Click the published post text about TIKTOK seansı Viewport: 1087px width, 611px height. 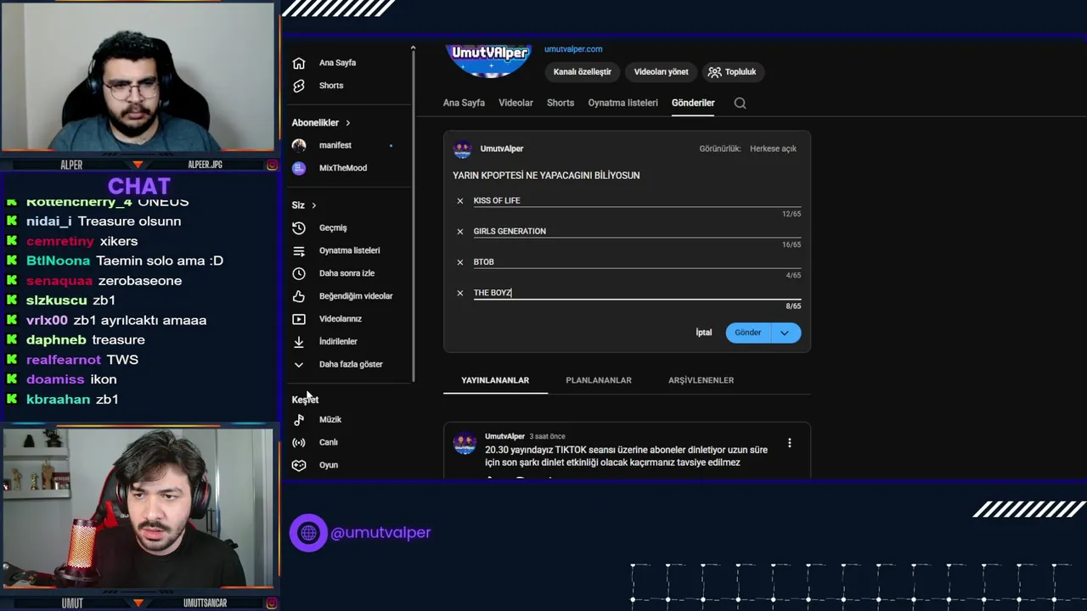pyautogui.click(x=626, y=457)
